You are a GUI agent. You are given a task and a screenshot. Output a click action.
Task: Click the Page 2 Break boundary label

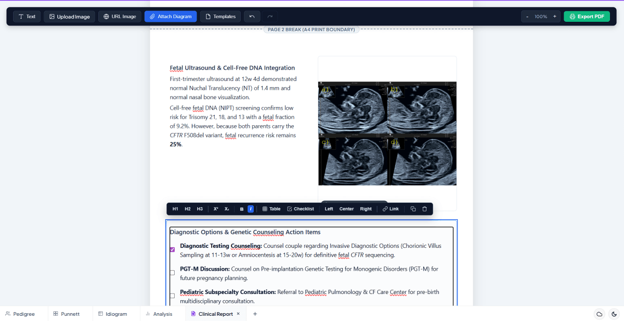(x=311, y=30)
